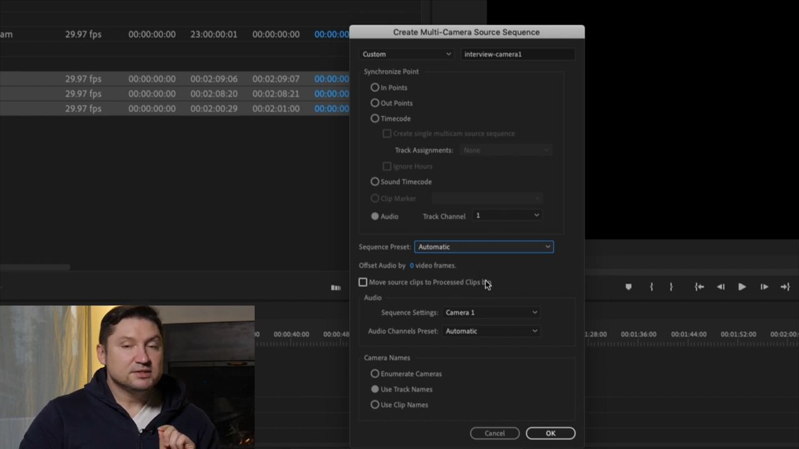Viewport: 799px width, 449px height.
Task: Open the Custom preset dropdown
Action: (x=406, y=54)
